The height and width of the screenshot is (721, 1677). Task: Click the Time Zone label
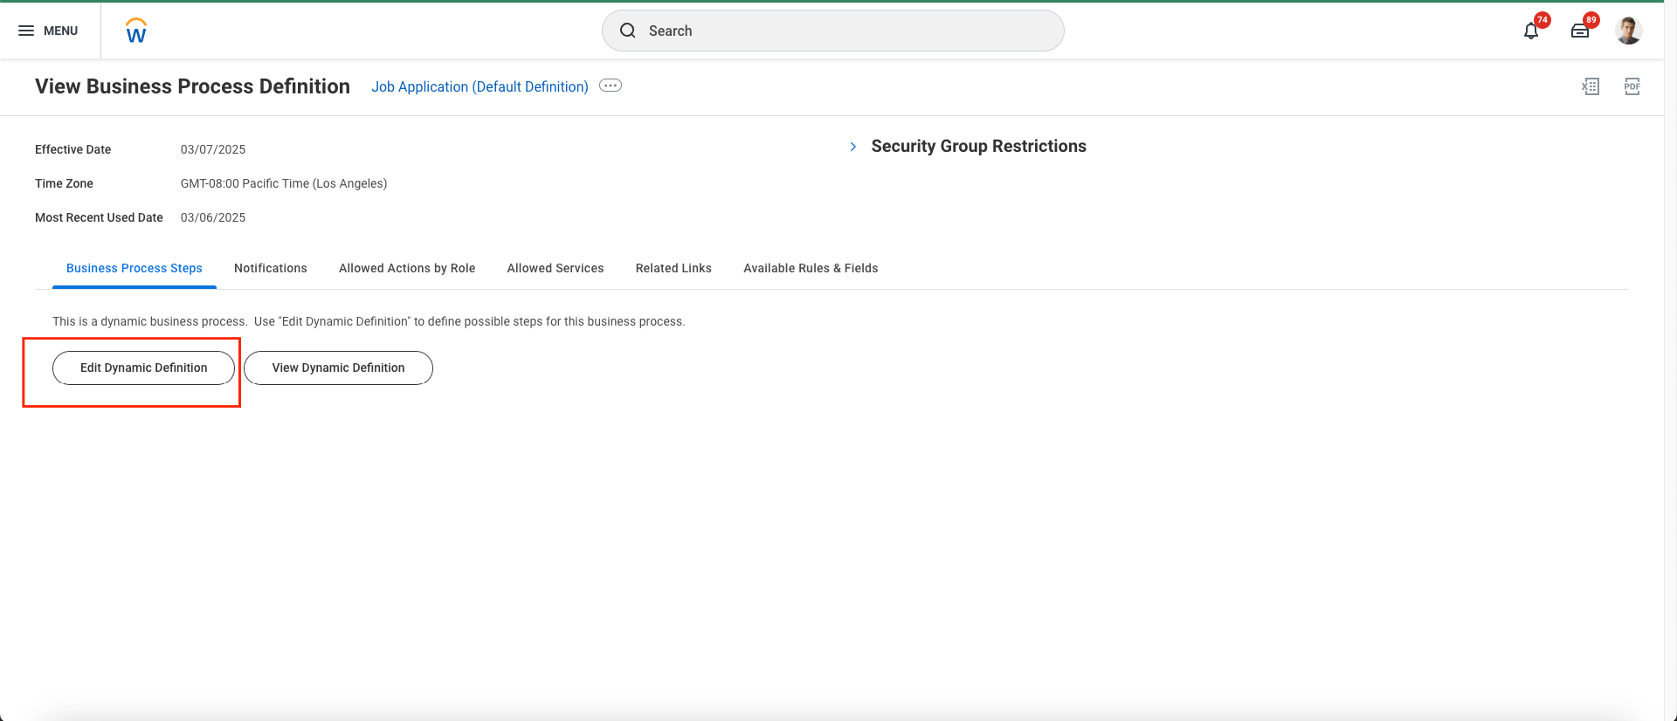[x=64, y=183]
